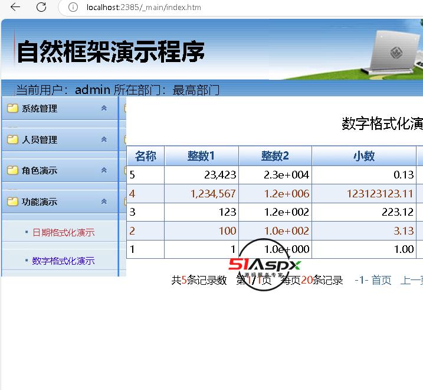Click the site info icon in address bar
Image resolution: width=423 pixels, height=390 pixels.
click(73, 8)
